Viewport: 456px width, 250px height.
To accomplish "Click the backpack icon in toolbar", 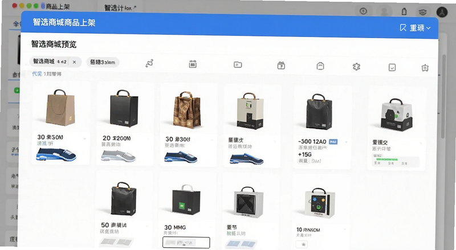I will coord(320,66).
